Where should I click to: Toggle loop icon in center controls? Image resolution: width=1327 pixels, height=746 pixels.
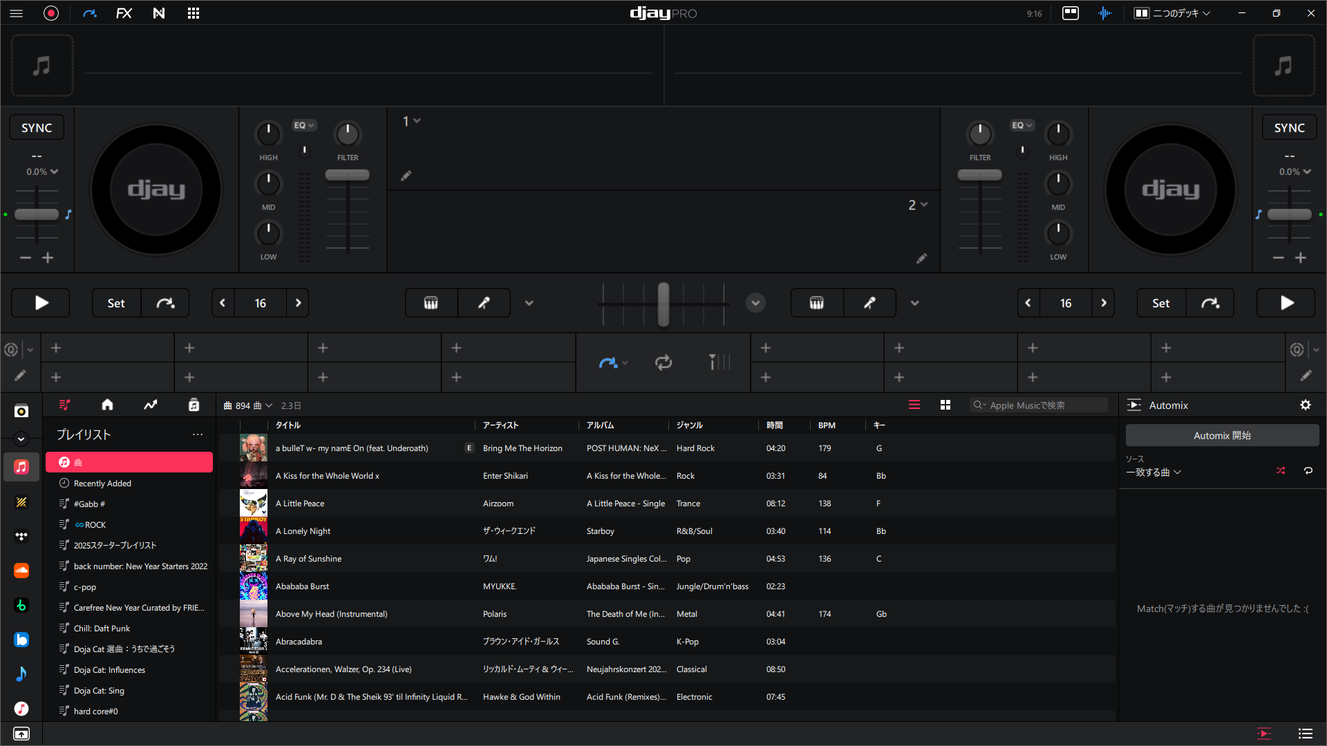click(663, 363)
